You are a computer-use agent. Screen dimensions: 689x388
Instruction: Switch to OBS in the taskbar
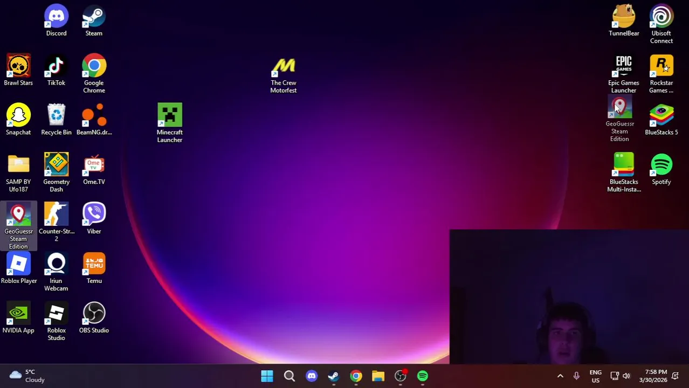[x=401, y=376]
